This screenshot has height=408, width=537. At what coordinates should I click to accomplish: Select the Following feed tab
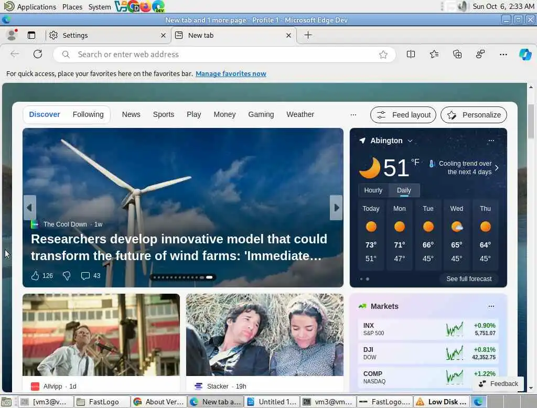tap(88, 114)
